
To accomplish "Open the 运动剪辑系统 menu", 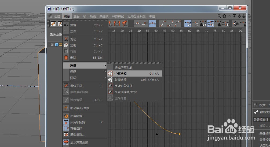I will pyautogui.click(x=137, y=16).
